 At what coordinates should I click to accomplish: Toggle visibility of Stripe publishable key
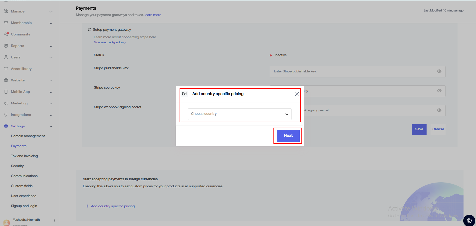[439, 71]
